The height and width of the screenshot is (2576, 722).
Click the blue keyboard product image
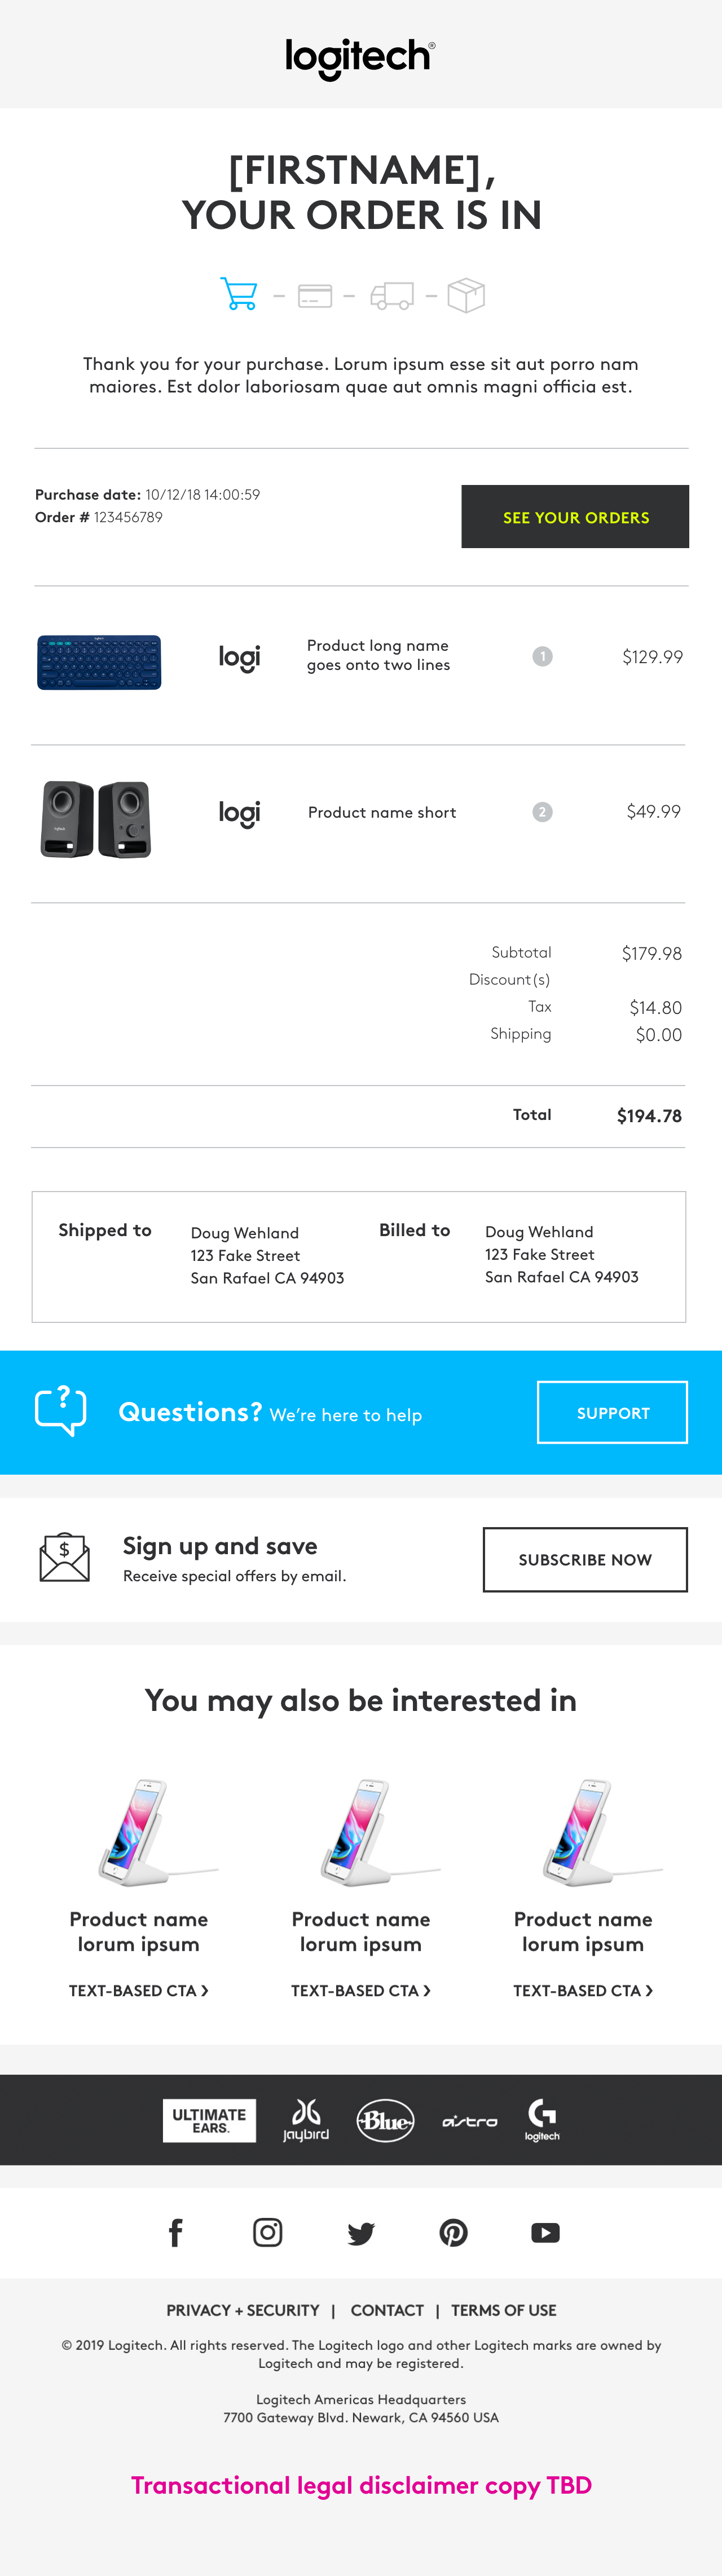coord(99,661)
